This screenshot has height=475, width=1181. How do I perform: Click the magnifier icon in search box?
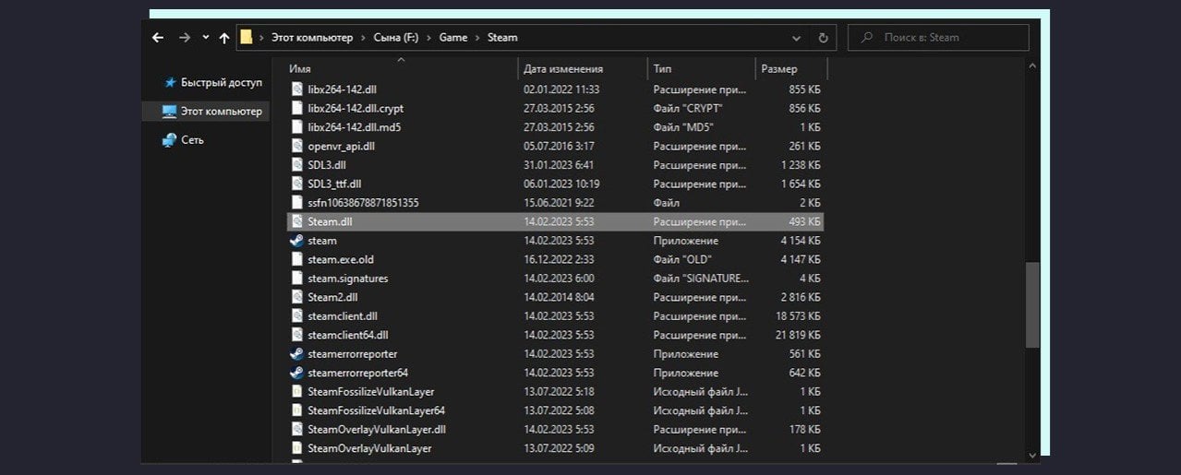click(866, 38)
